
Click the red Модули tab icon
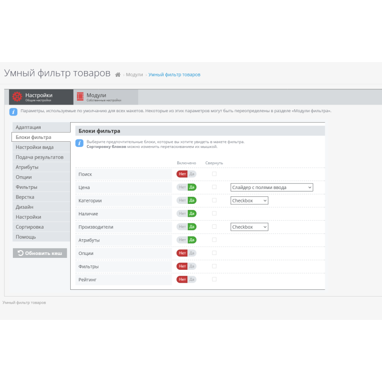(x=80, y=96)
